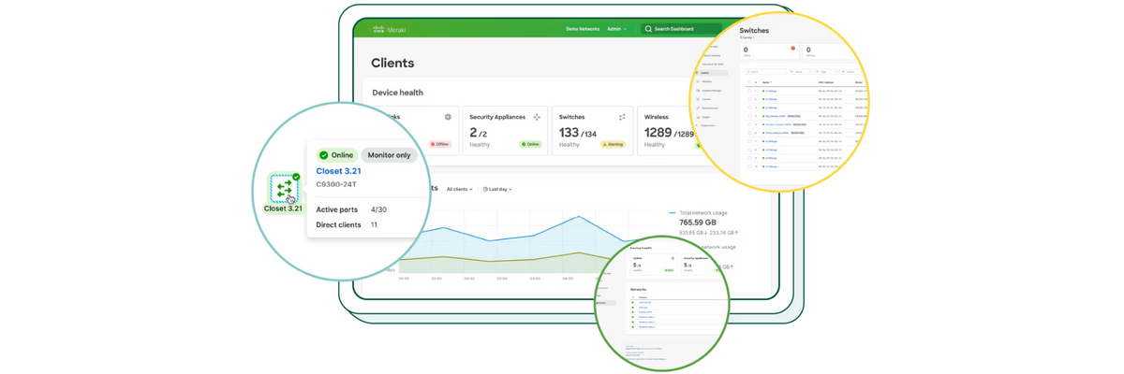Toggle the select-all checkbox in Switches table

tap(748, 82)
